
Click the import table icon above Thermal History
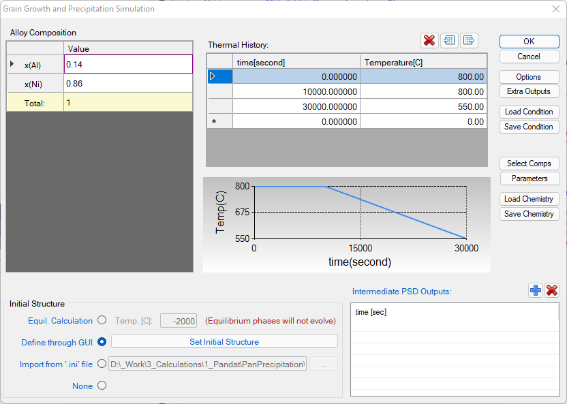point(449,40)
